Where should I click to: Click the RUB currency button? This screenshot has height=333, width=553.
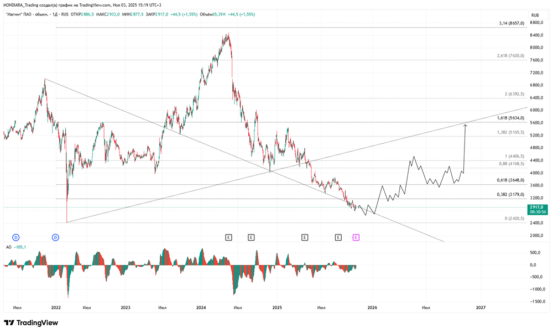coord(535,15)
